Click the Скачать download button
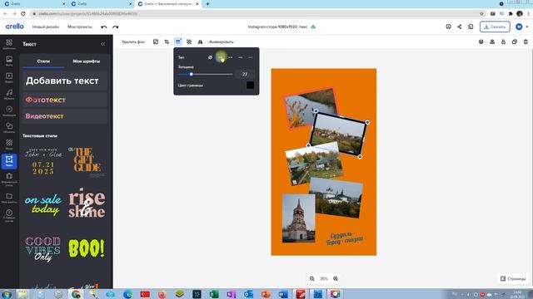The image size is (533, 299). pyautogui.click(x=495, y=27)
